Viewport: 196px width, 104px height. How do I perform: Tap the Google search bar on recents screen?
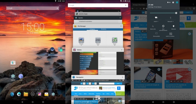98,5
